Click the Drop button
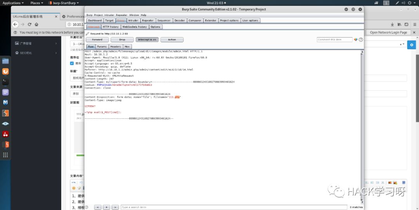 point(122,40)
